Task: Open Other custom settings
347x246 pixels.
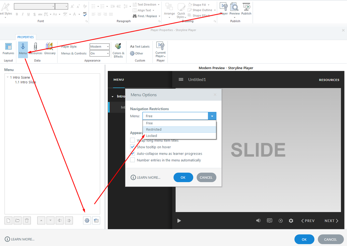Action: (137, 53)
